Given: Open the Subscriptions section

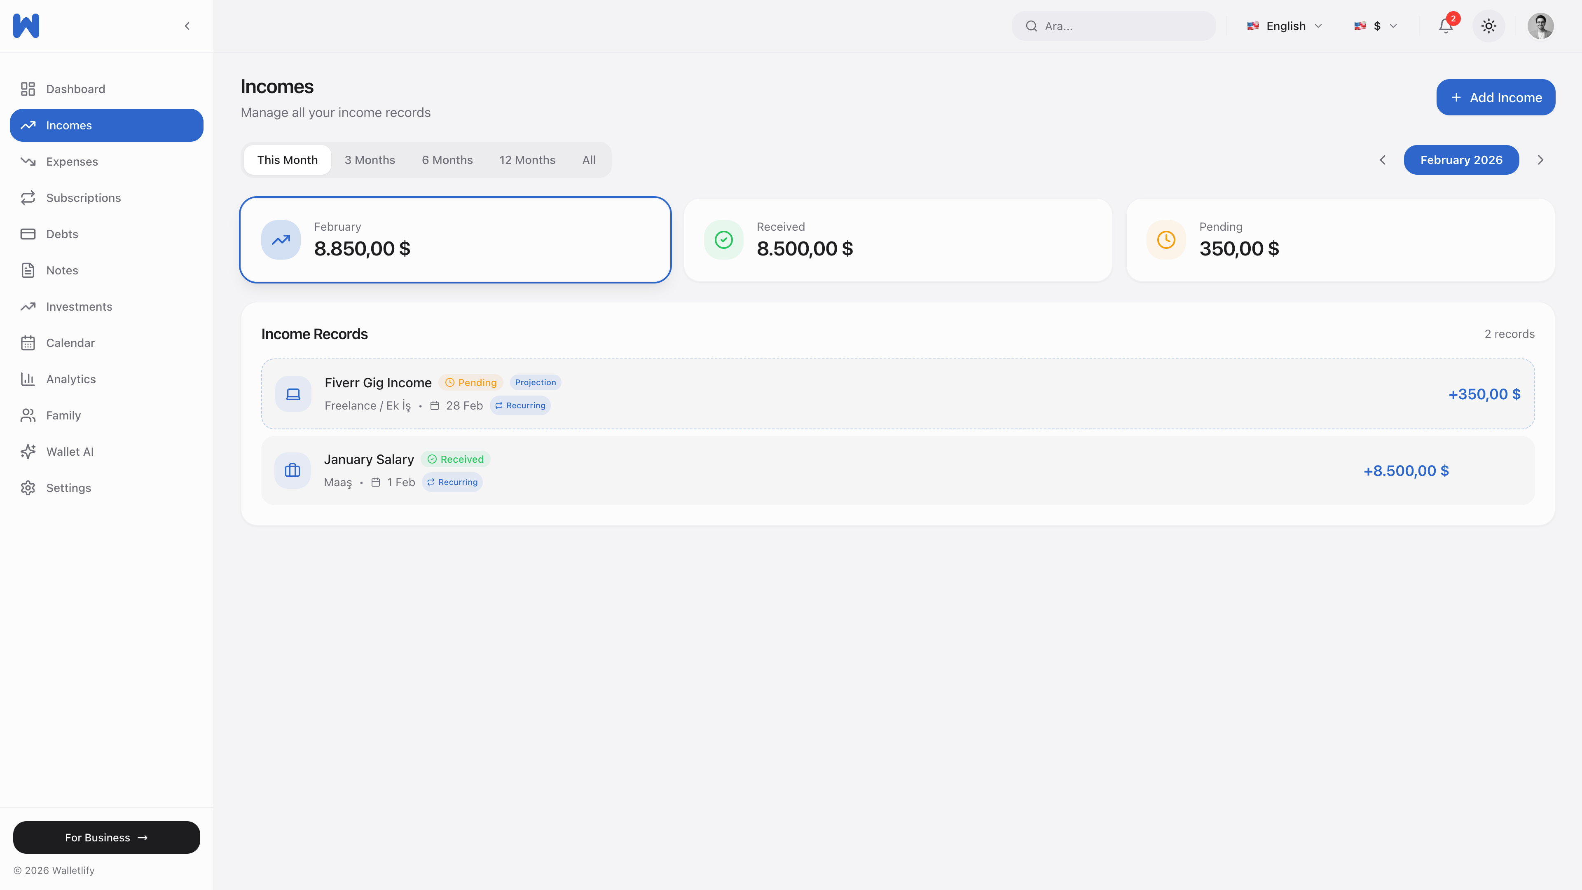Looking at the screenshot, I should [84, 198].
